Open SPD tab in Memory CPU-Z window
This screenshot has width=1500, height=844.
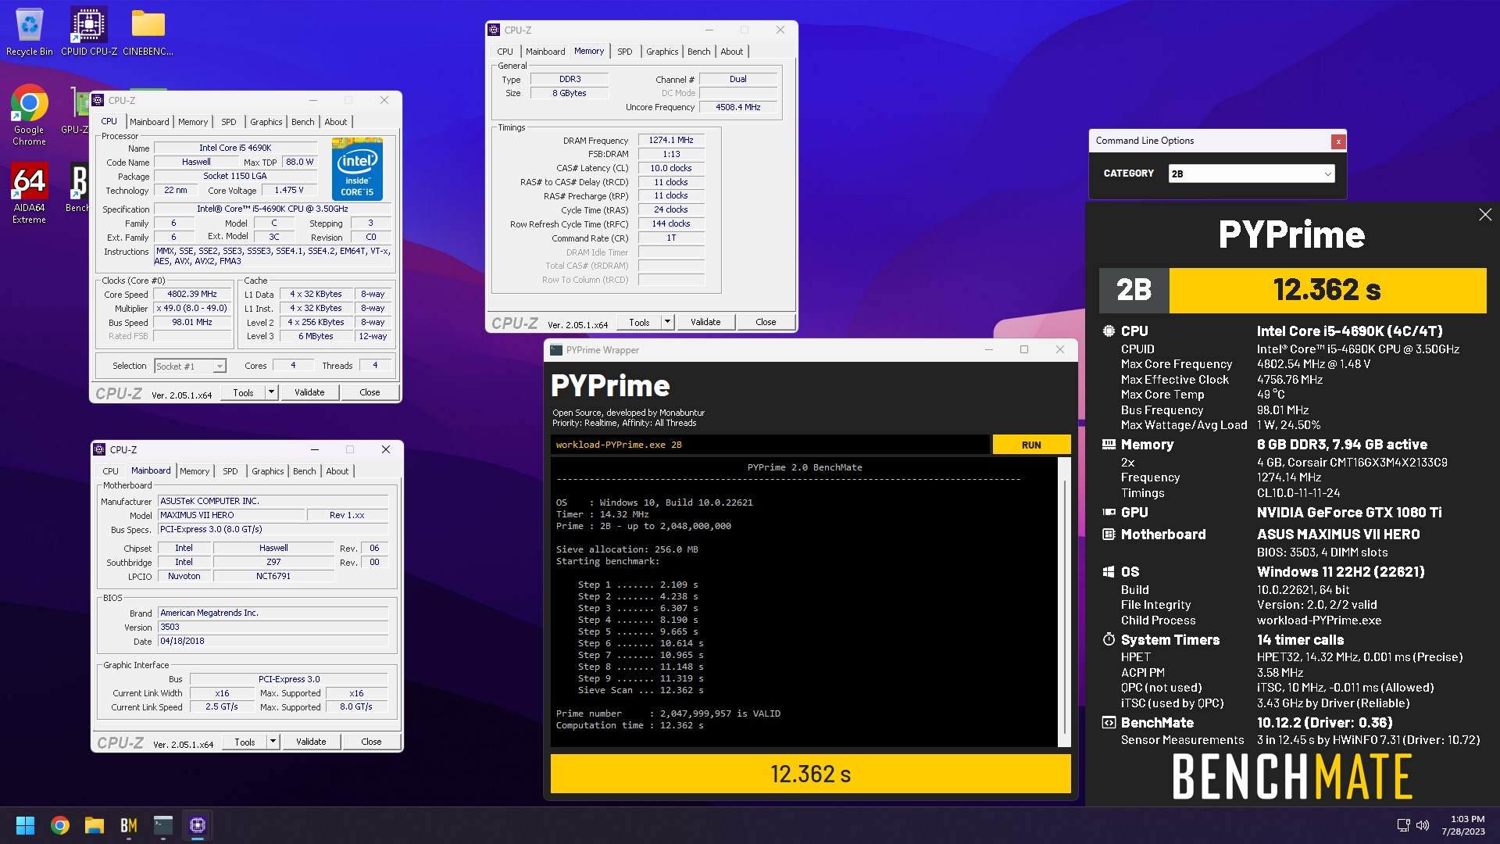click(x=624, y=52)
